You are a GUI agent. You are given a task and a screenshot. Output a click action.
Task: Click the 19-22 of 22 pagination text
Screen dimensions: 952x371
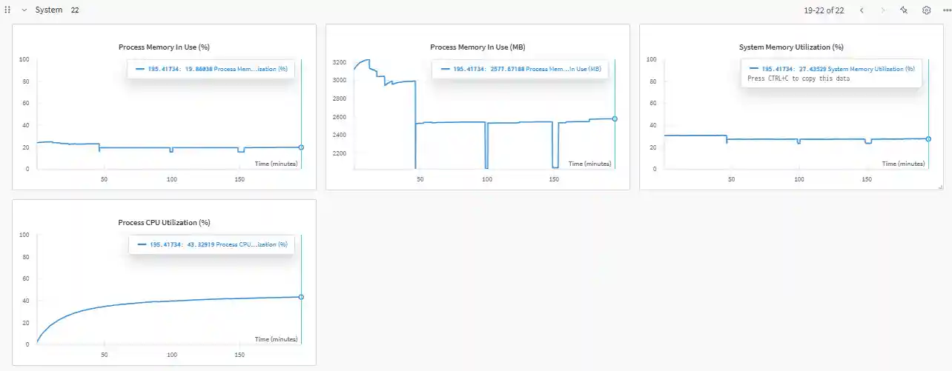click(x=824, y=10)
